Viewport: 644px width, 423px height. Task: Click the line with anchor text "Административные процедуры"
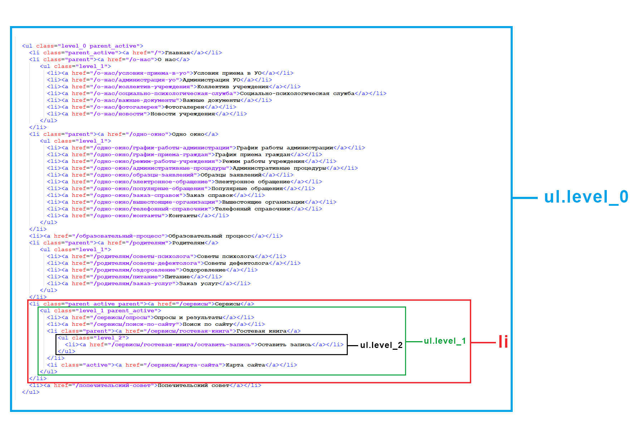coord(203,168)
